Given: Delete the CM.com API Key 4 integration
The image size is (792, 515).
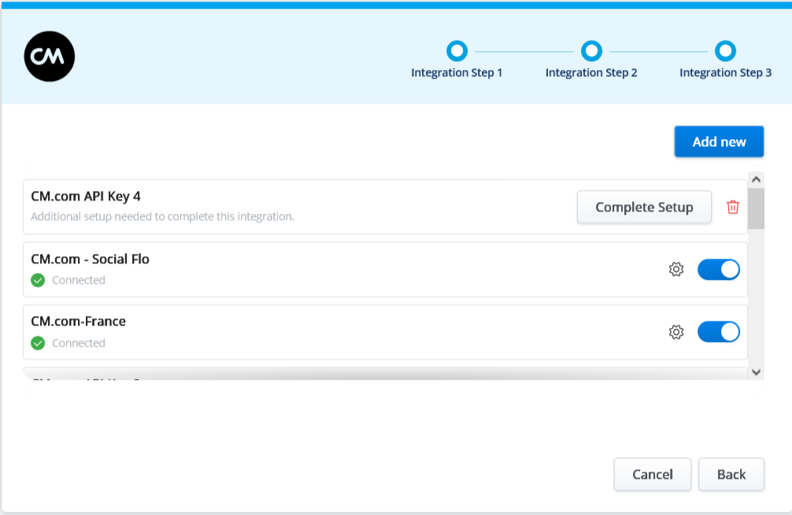Looking at the screenshot, I should (733, 207).
